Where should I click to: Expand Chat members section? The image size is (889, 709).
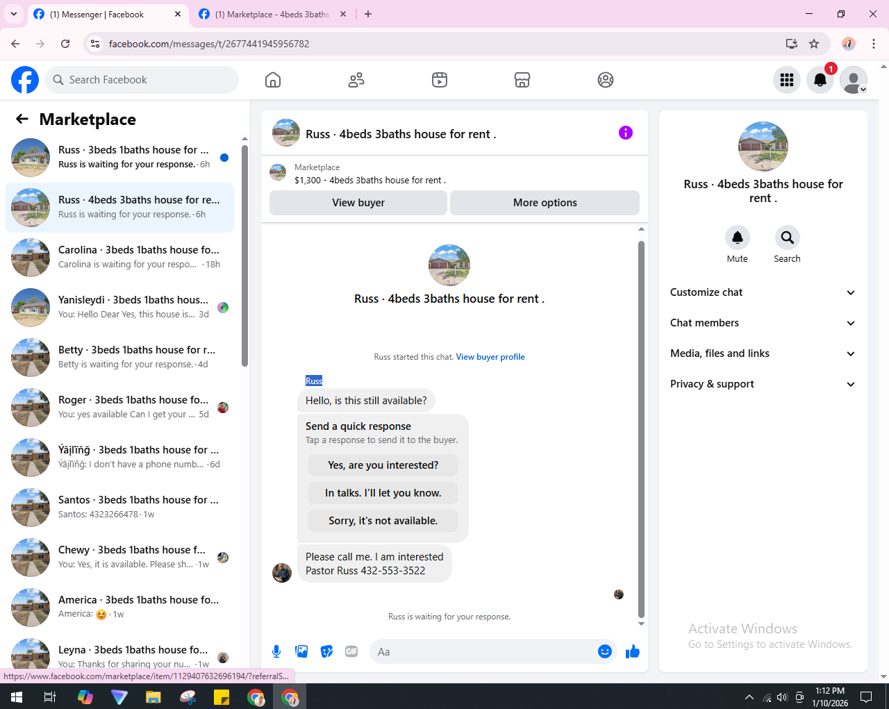click(763, 323)
